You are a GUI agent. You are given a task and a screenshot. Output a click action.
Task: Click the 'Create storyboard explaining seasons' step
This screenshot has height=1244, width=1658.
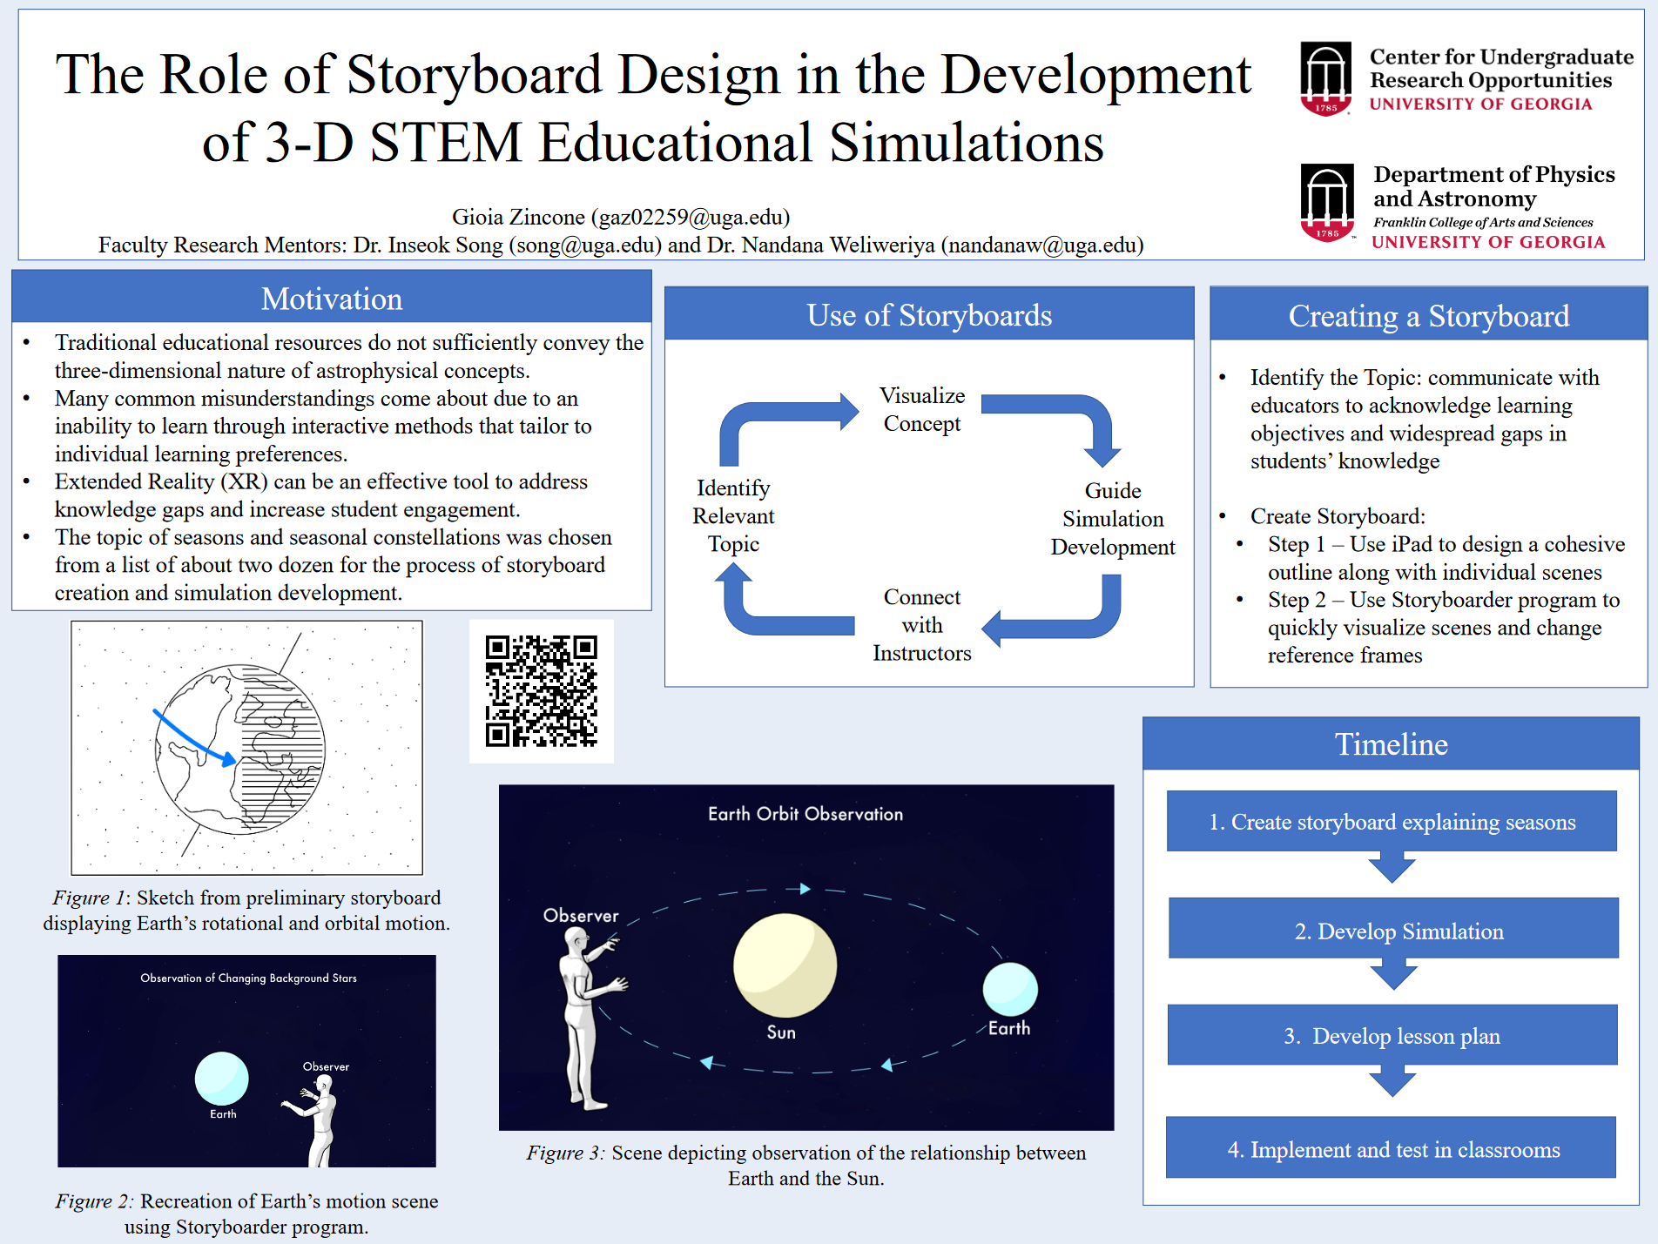[x=1392, y=822]
